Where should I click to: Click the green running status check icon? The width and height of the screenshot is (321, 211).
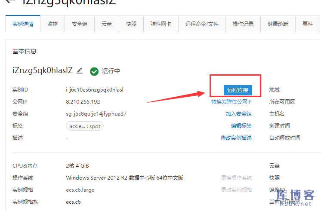tap(94, 71)
